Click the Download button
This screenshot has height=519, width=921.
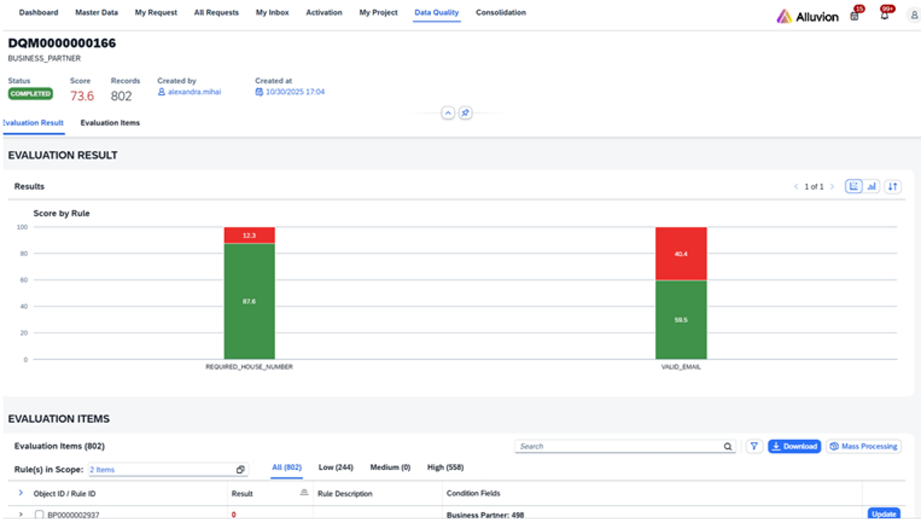[794, 446]
